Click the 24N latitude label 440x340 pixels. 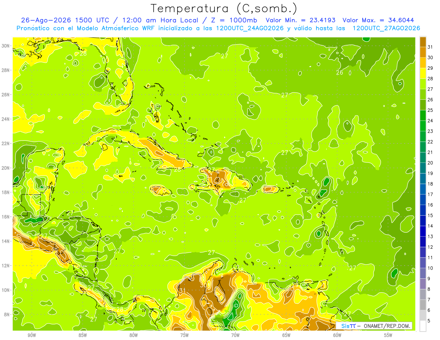click(5, 119)
